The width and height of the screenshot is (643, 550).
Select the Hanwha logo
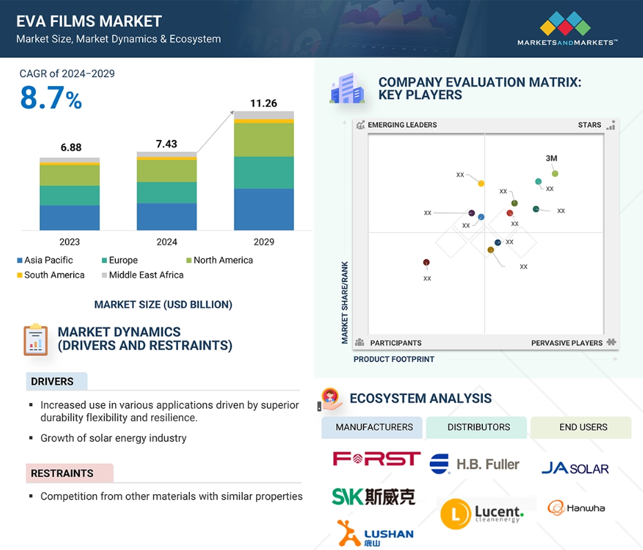576,508
